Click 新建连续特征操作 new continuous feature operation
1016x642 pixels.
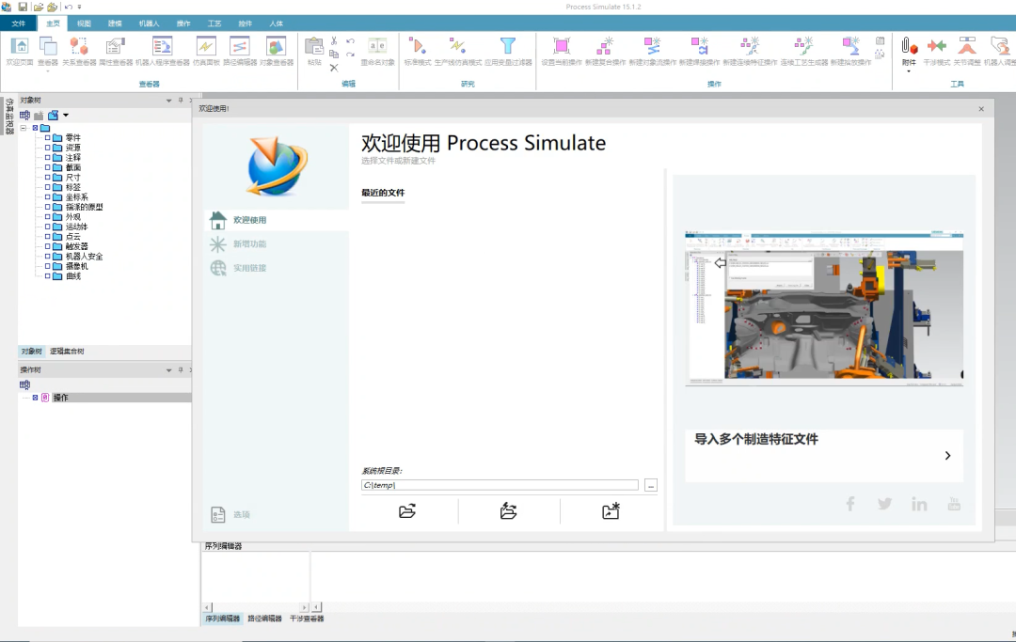(750, 51)
